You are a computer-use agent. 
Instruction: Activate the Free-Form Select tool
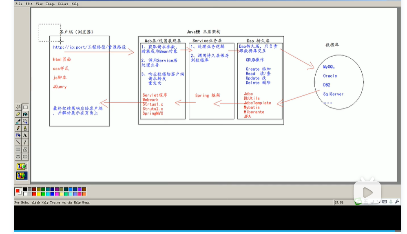pos(18,107)
